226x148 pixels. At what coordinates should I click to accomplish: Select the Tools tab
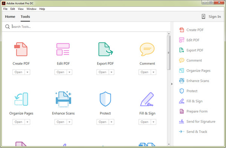pyautogui.click(x=25, y=17)
